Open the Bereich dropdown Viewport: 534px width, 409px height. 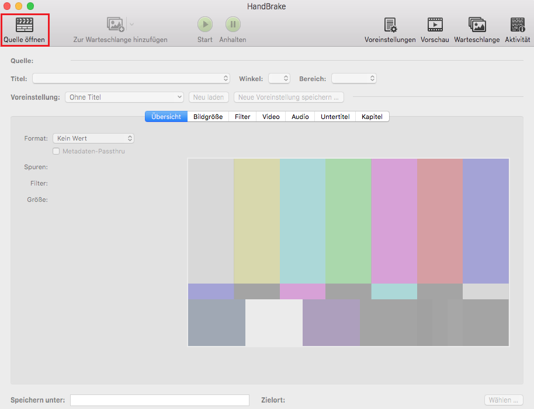(x=353, y=78)
